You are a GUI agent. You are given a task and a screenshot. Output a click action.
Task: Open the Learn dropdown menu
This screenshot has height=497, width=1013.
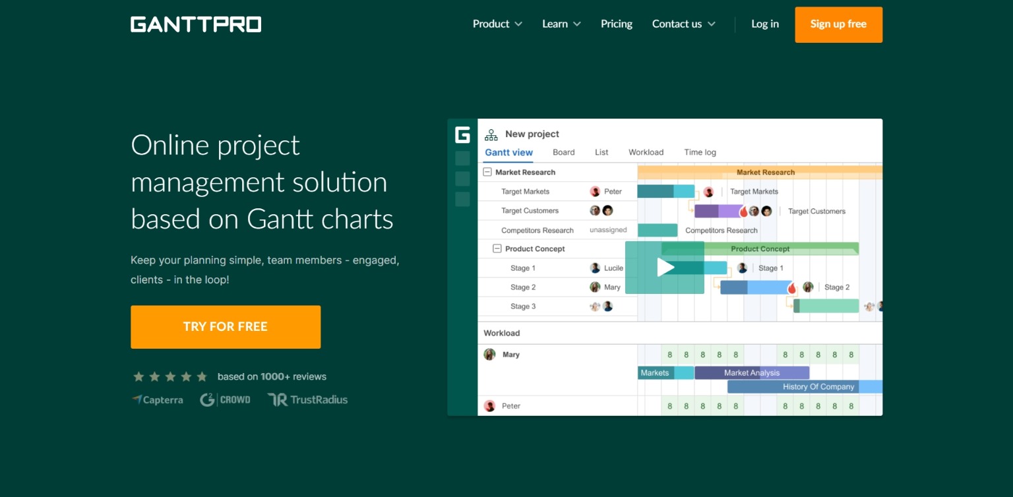point(561,24)
